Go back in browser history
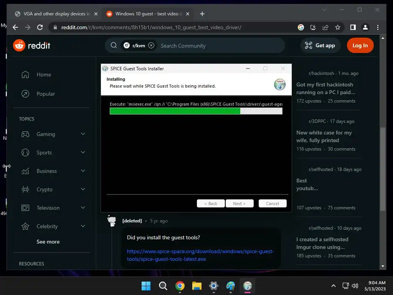 pos(15,27)
